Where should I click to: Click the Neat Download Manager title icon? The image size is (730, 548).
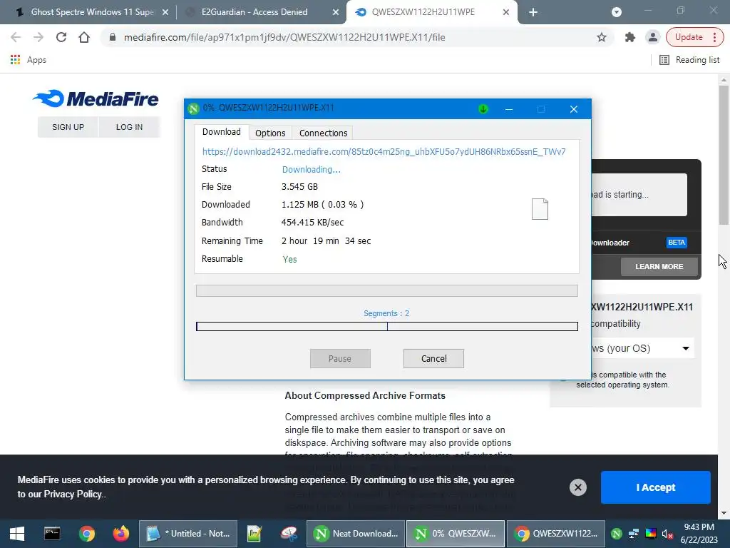[x=193, y=108]
